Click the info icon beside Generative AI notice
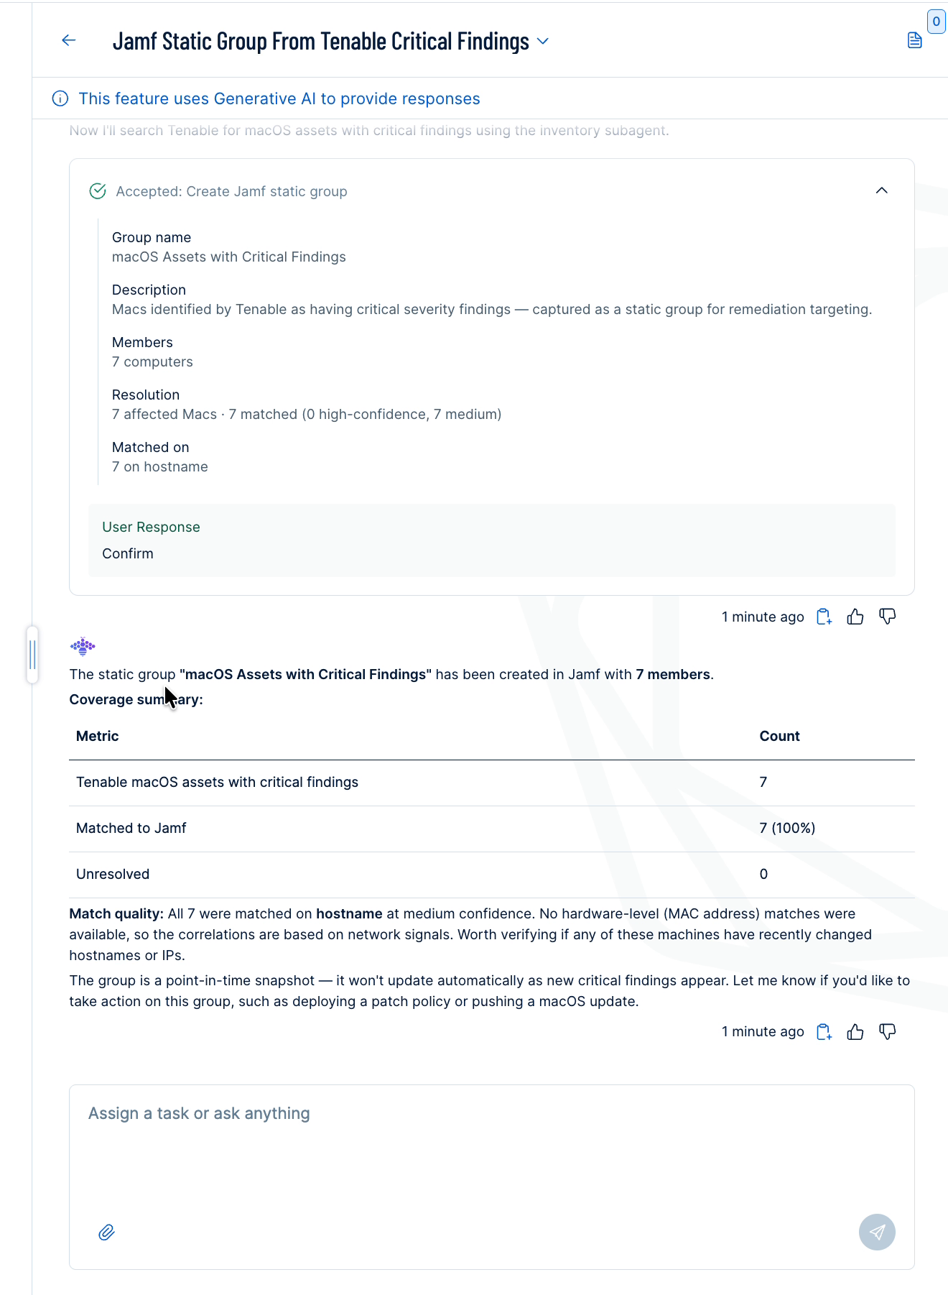 coord(60,98)
